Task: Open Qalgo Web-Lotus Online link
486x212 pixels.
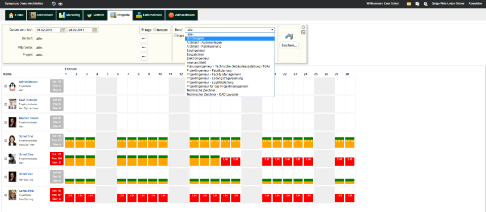Action: (x=448, y=4)
